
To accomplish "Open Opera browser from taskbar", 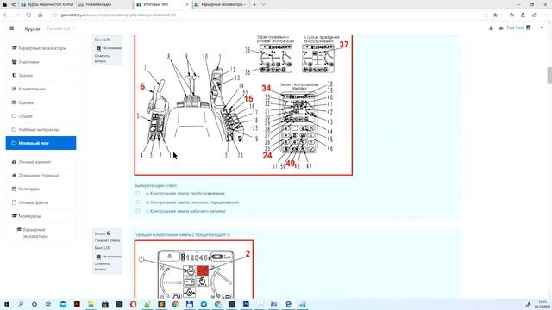I will click(133, 304).
